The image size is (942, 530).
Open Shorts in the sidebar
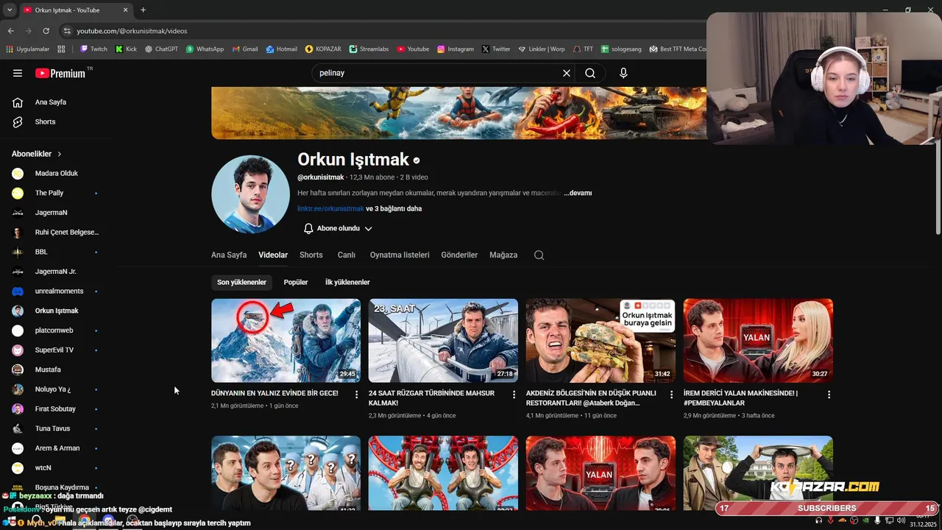46,121
